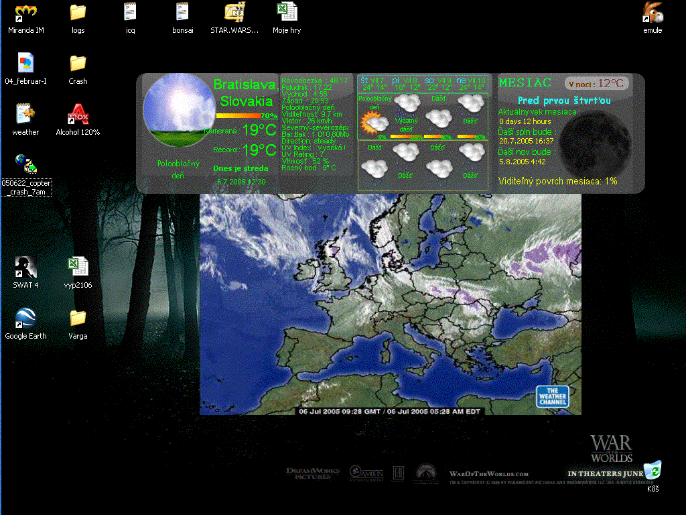Select the bonsai text file icon
The image size is (686, 515).
(x=182, y=18)
